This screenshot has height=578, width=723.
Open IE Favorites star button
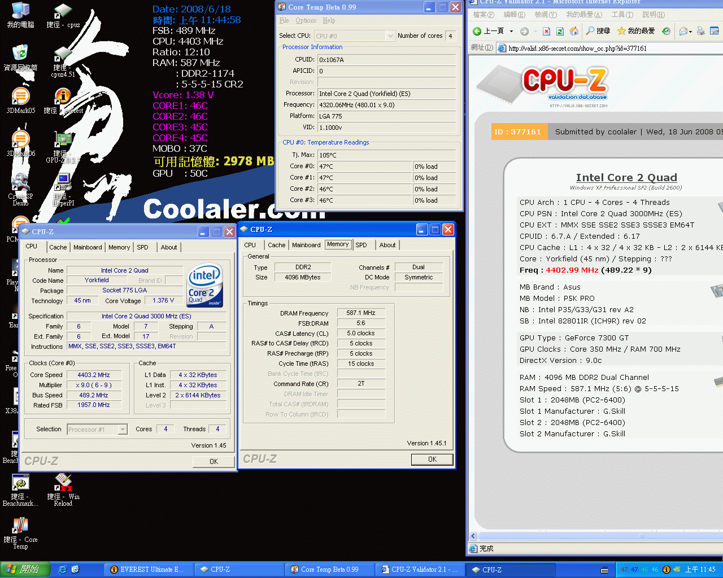[636, 31]
